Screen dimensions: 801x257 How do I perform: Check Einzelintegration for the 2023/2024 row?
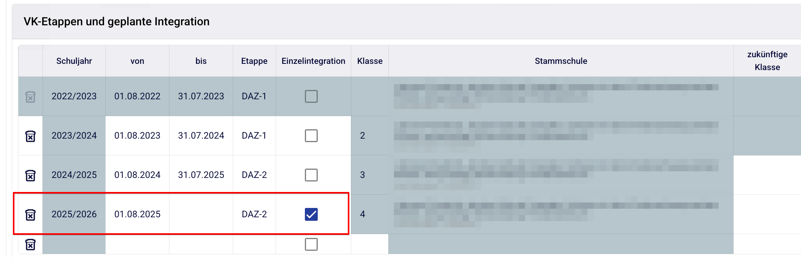point(311,136)
